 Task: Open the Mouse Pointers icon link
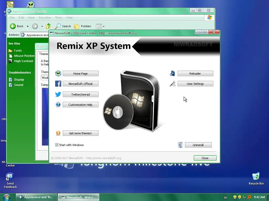point(11,56)
